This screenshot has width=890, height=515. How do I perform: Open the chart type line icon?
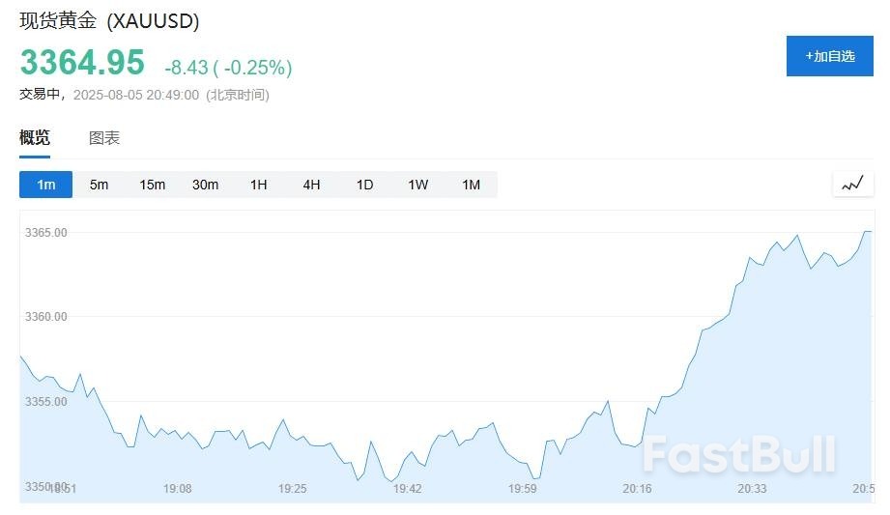click(x=851, y=184)
